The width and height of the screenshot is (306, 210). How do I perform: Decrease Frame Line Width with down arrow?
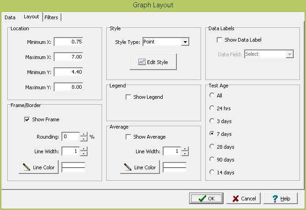[x=83, y=154]
